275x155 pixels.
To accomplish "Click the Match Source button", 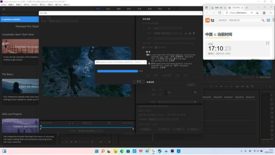I will pos(191,85).
